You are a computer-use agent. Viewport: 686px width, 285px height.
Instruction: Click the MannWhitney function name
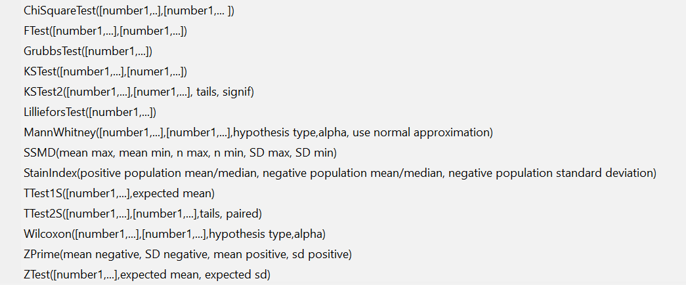click(60, 132)
